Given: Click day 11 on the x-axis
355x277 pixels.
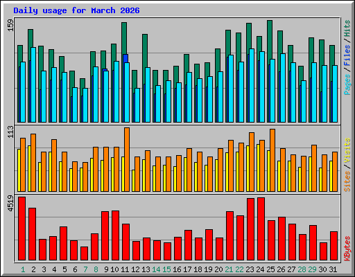Looking at the screenshot, I should click(x=125, y=269).
